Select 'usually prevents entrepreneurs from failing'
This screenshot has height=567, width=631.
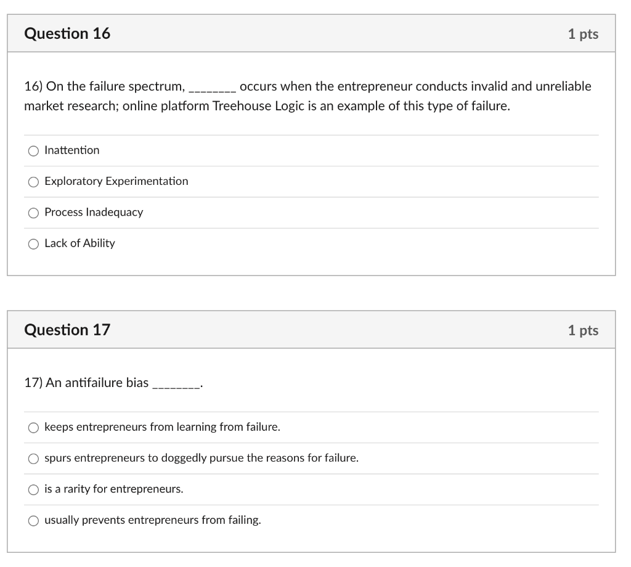click(33, 520)
